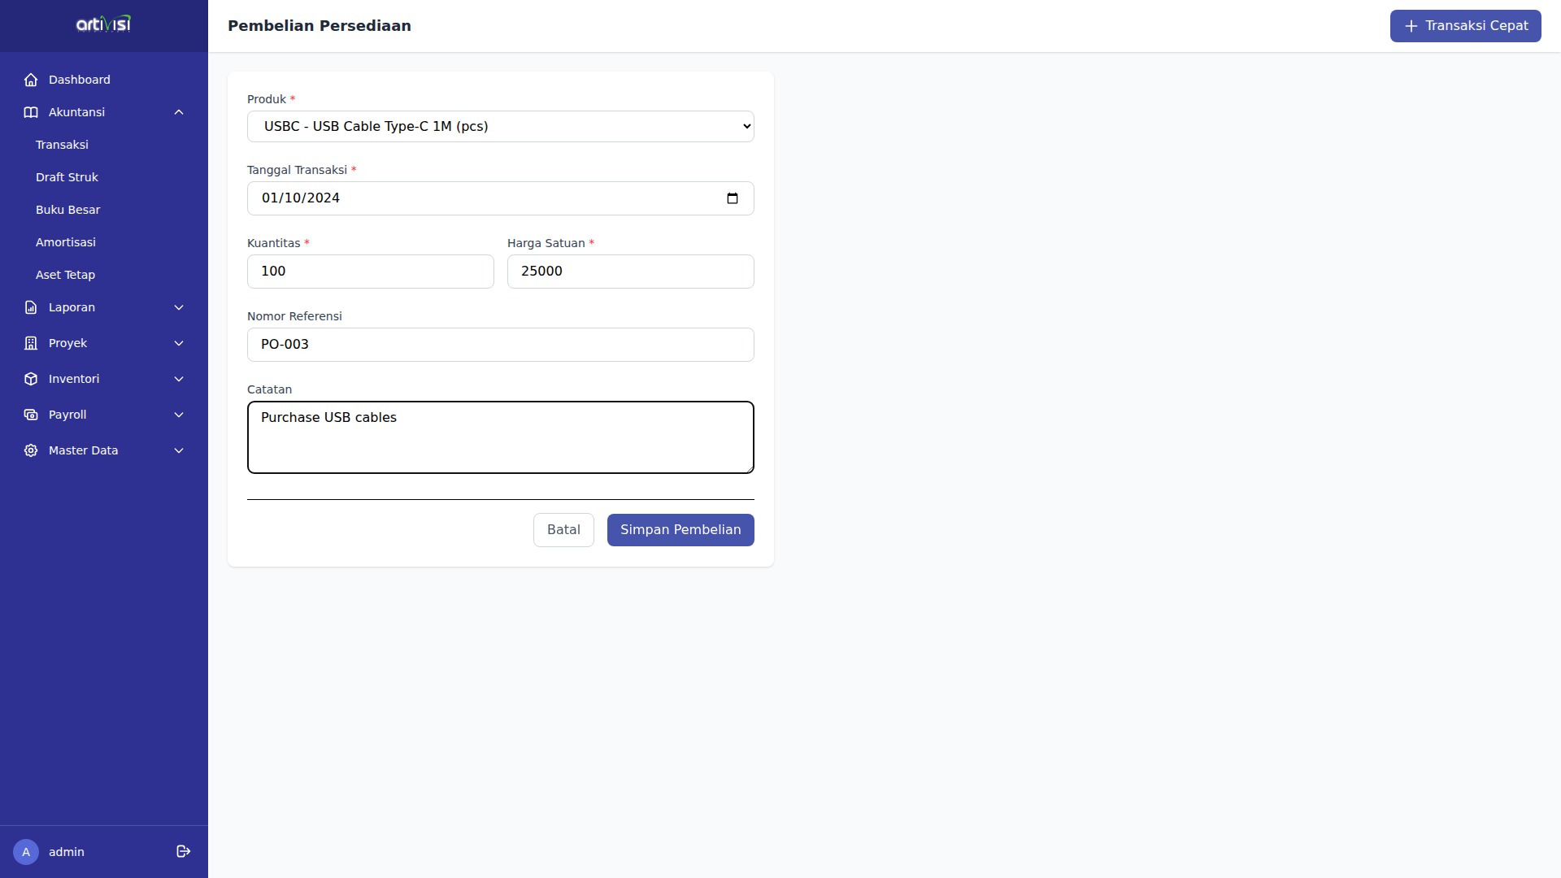Click the Payroll wallet icon
Viewport: 1561px width, 878px height.
[31, 415]
